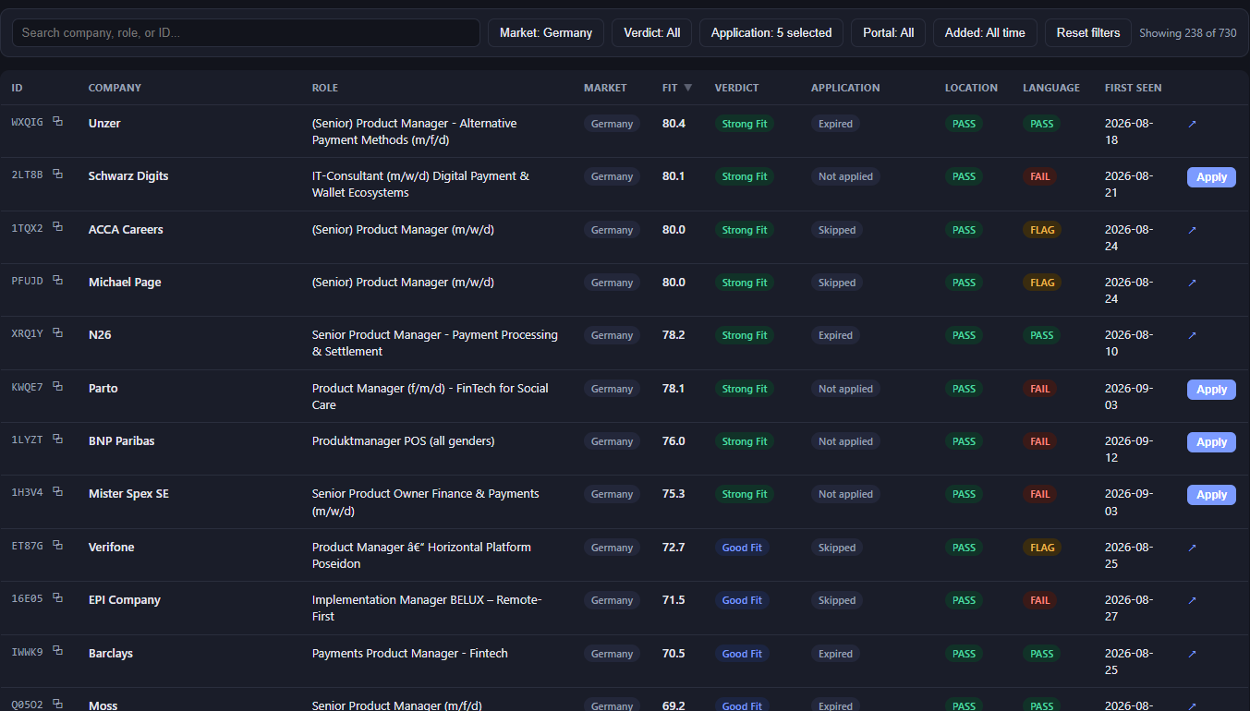Apply to the BNP Paribas job
The height and width of the screenshot is (711, 1250).
[x=1211, y=442]
